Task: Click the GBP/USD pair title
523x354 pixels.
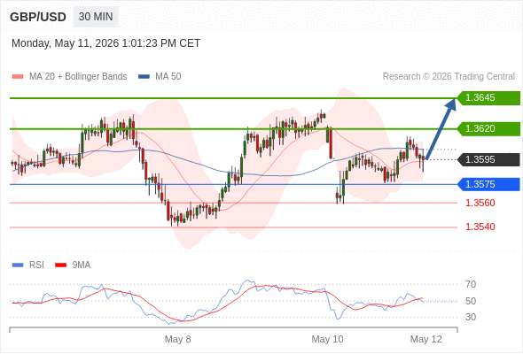Action: click(38, 17)
